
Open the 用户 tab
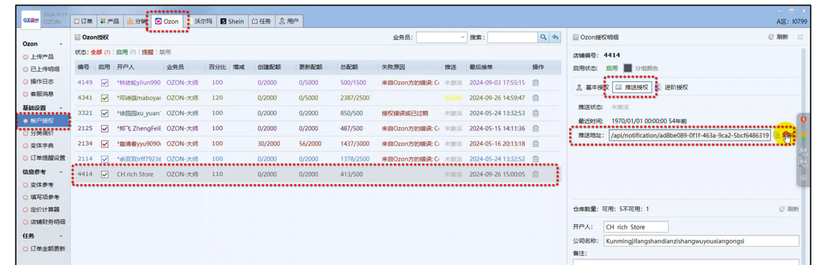point(289,21)
